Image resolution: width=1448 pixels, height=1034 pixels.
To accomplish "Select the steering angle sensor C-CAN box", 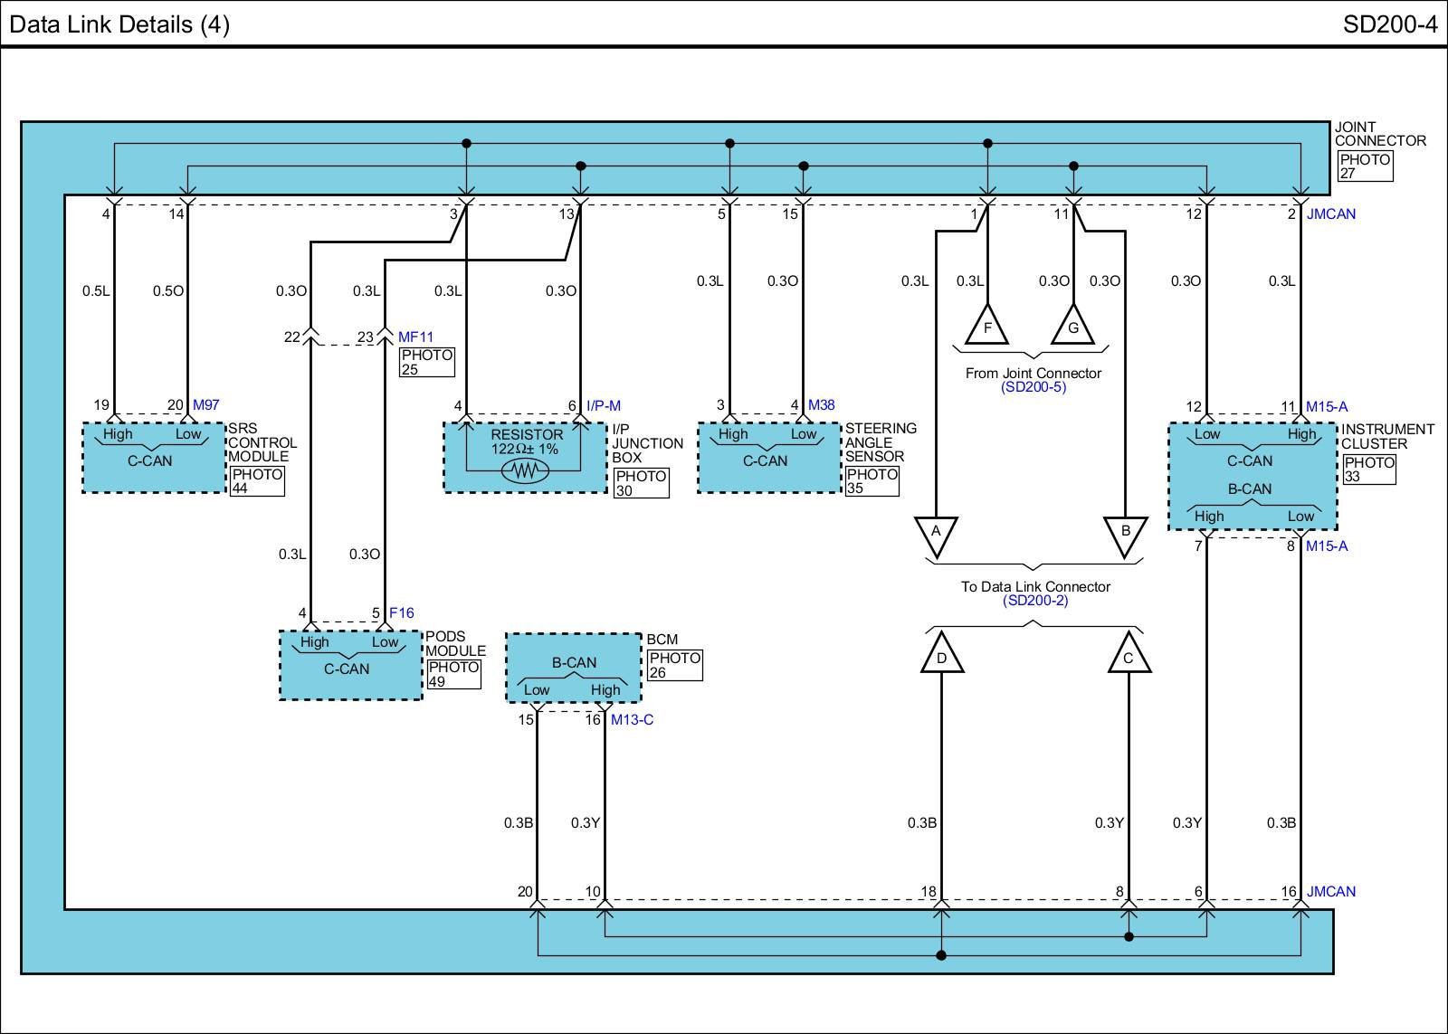I will click(768, 459).
